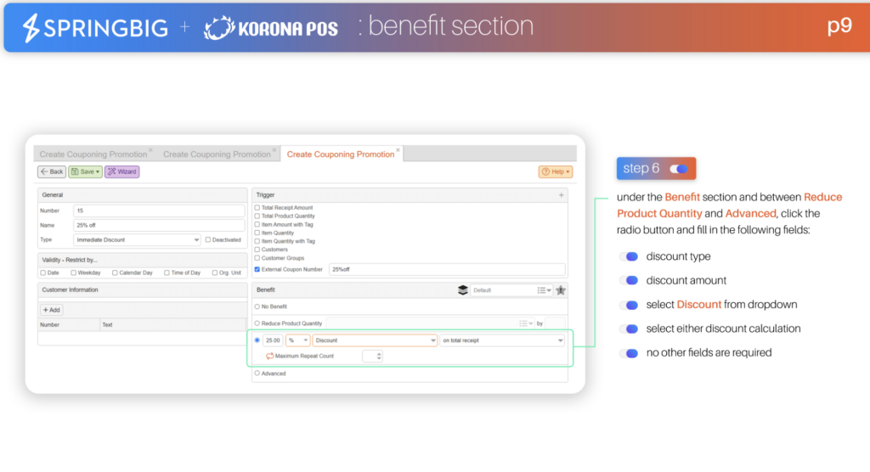Open the Wizard tool
The height and width of the screenshot is (472, 870).
click(122, 172)
